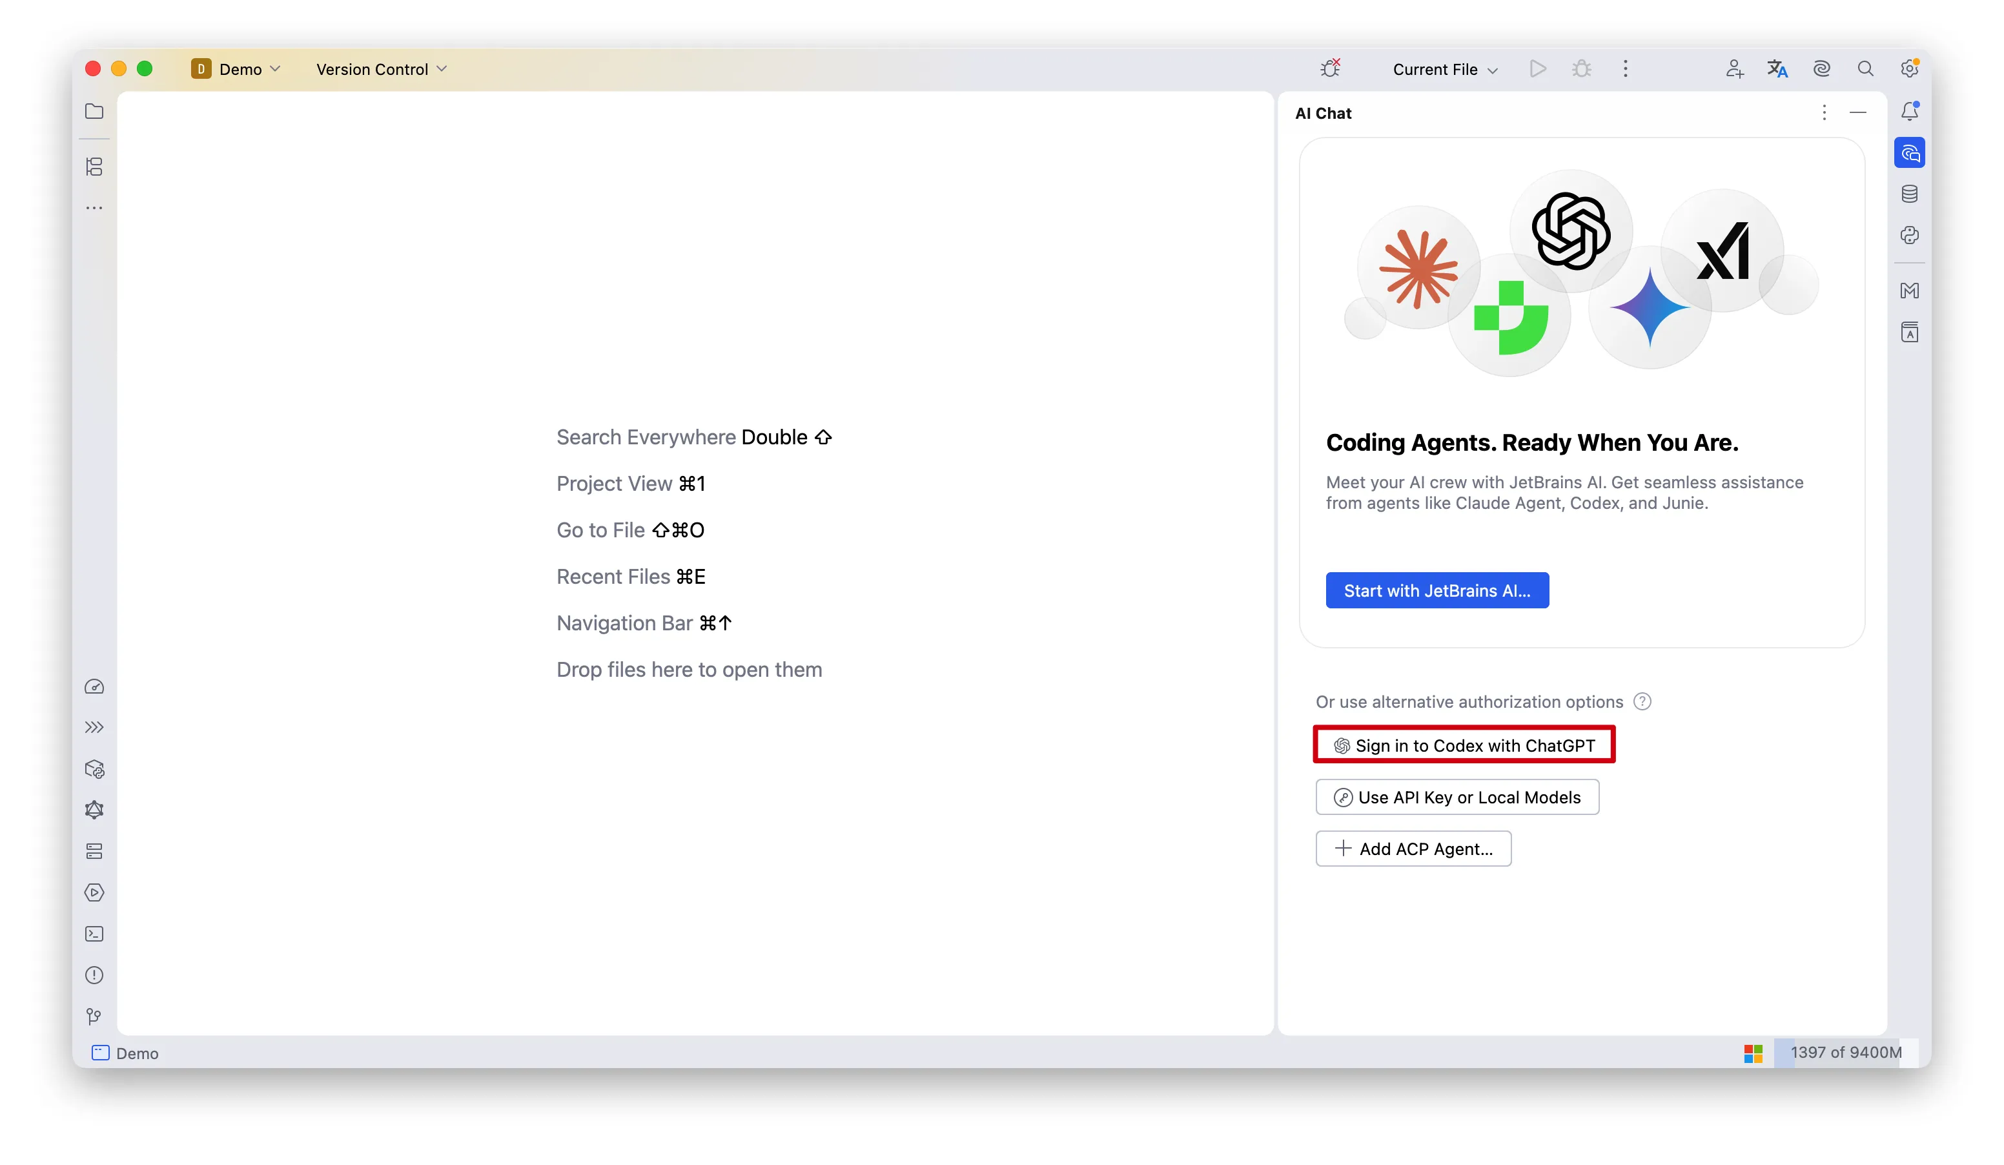Sign in to Codex with ChatGPT

(x=1464, y=745)
